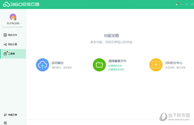The height and width of the screenshot is (125, 194).
Task: Click the 工具箱 toolbox icon
Action: pyautogui.click(x=5, y=54)
